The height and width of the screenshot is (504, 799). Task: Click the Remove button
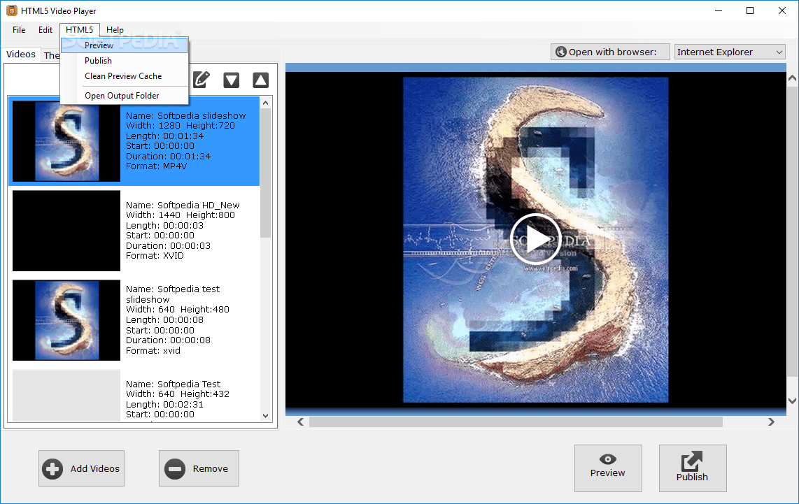coord(199,468)
